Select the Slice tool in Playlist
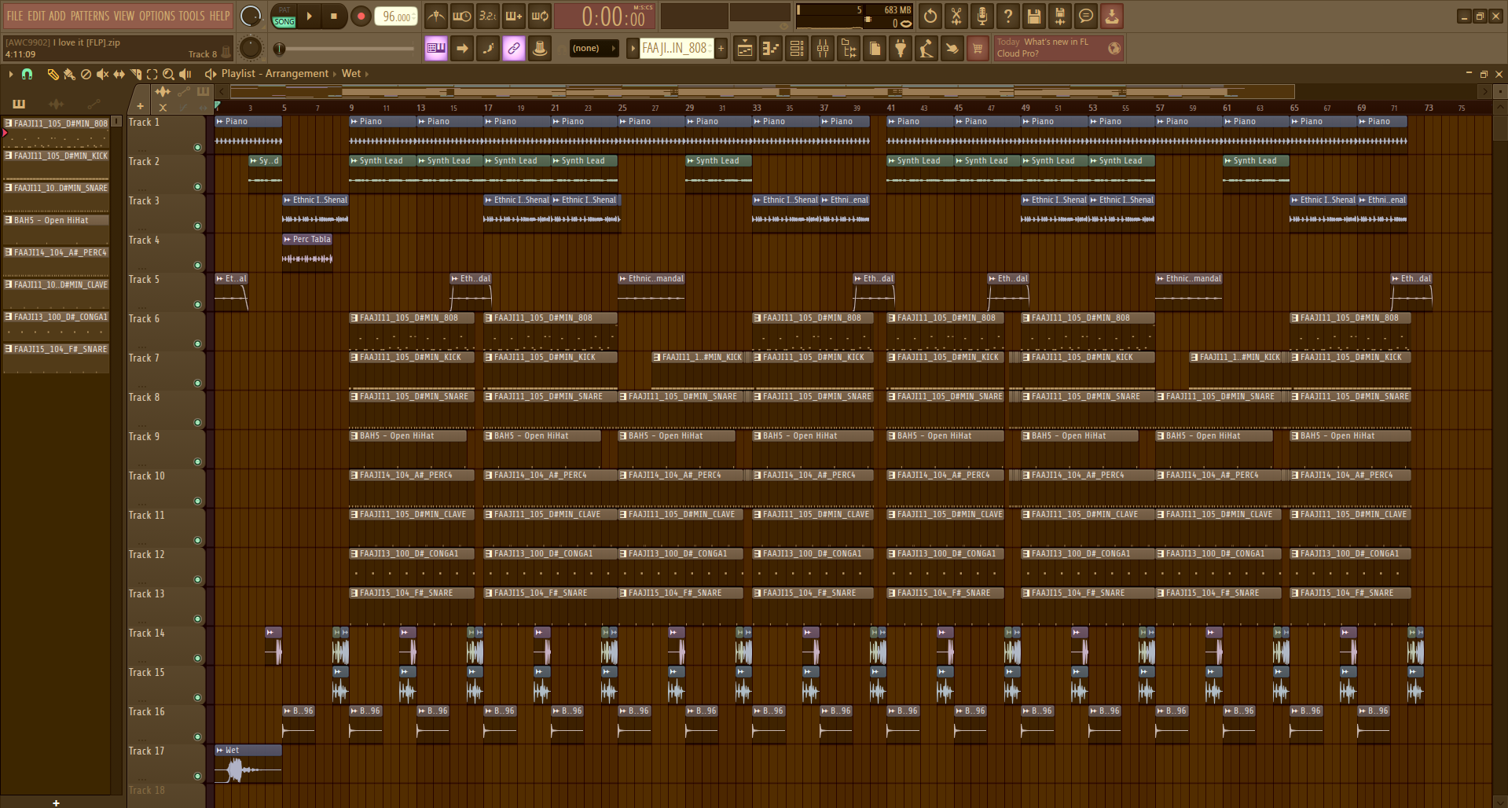This screenshot has width=1508, height=808. [x=135, y=74]
